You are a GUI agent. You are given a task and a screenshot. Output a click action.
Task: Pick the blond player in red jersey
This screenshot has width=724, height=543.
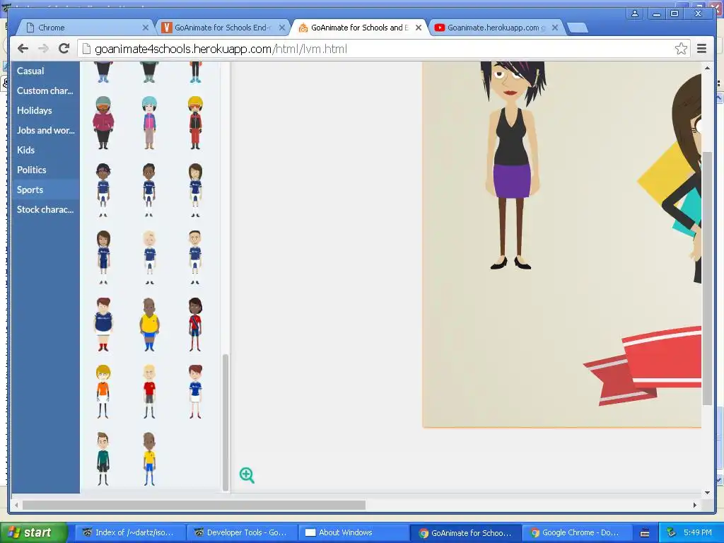tap(149, 392)
